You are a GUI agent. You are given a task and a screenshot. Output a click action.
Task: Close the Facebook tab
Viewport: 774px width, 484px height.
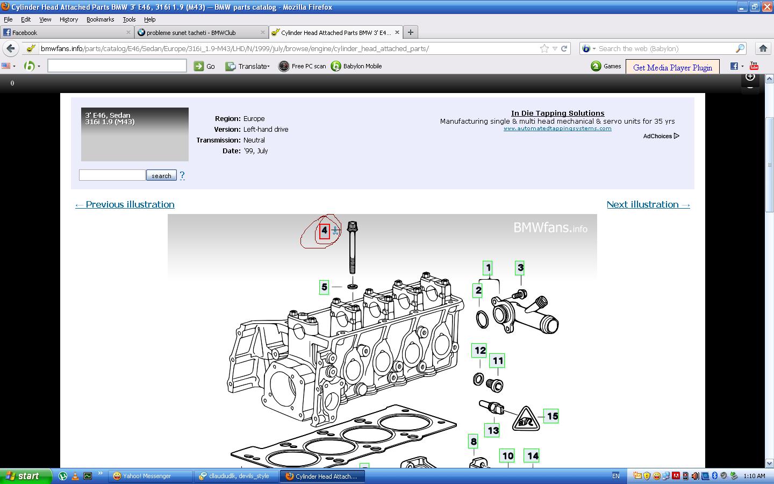[128, 32]
